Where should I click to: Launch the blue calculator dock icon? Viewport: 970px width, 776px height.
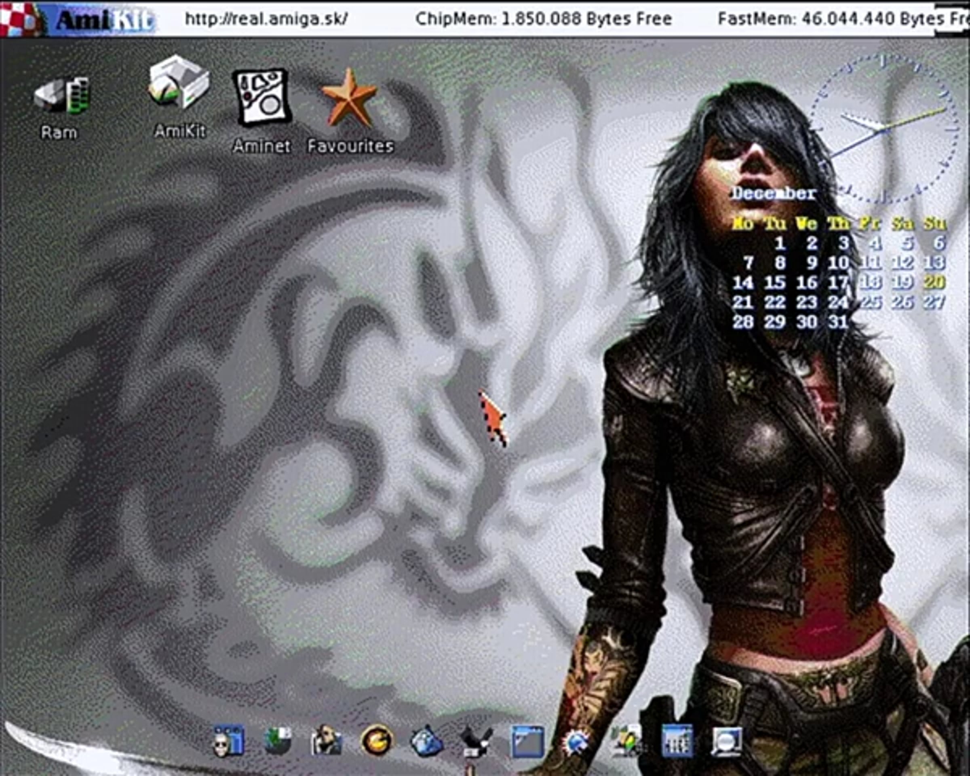coord(677,741)
